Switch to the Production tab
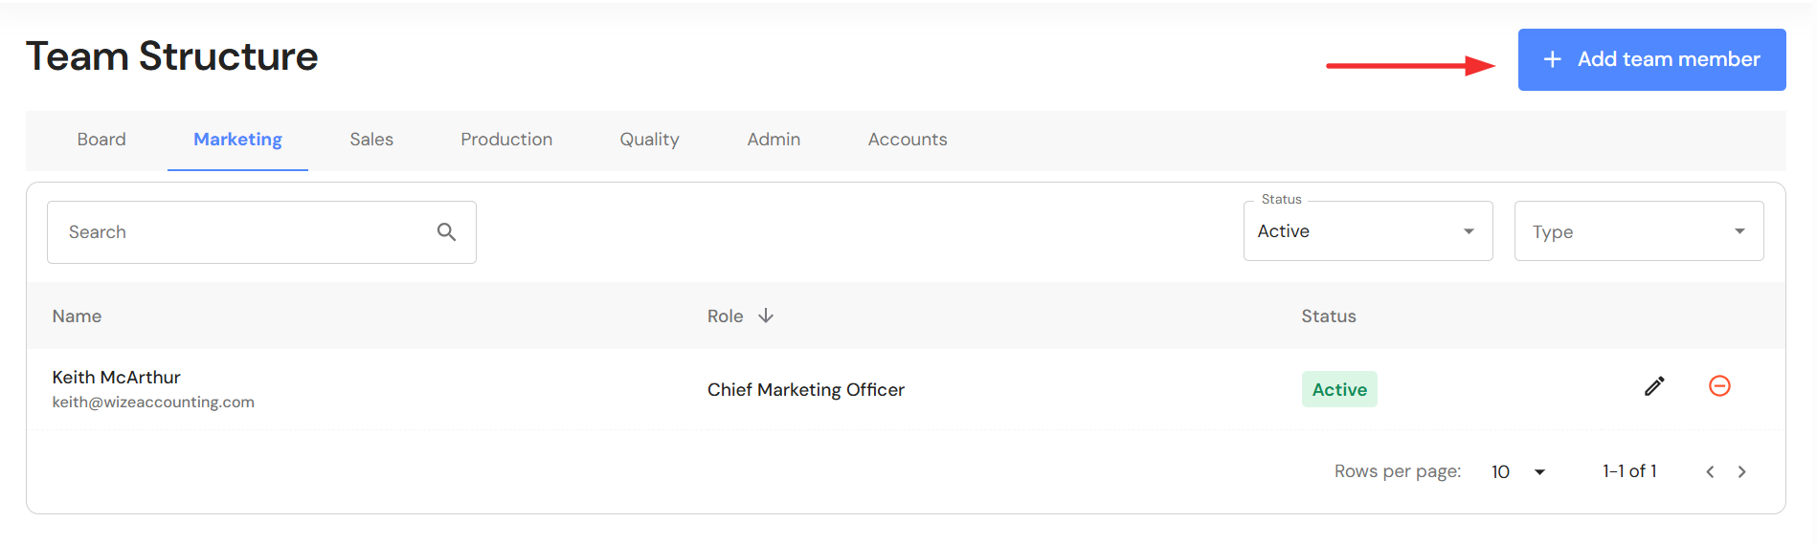The height and width of the screenshot is (544, 1817). pyautogui.click(x=506, y=140)
